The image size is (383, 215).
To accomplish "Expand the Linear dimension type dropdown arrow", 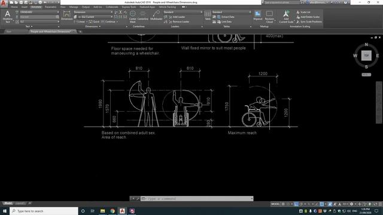I will pos(86,21).
